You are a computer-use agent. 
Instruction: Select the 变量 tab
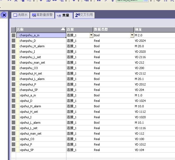click(x=64, y=15)
